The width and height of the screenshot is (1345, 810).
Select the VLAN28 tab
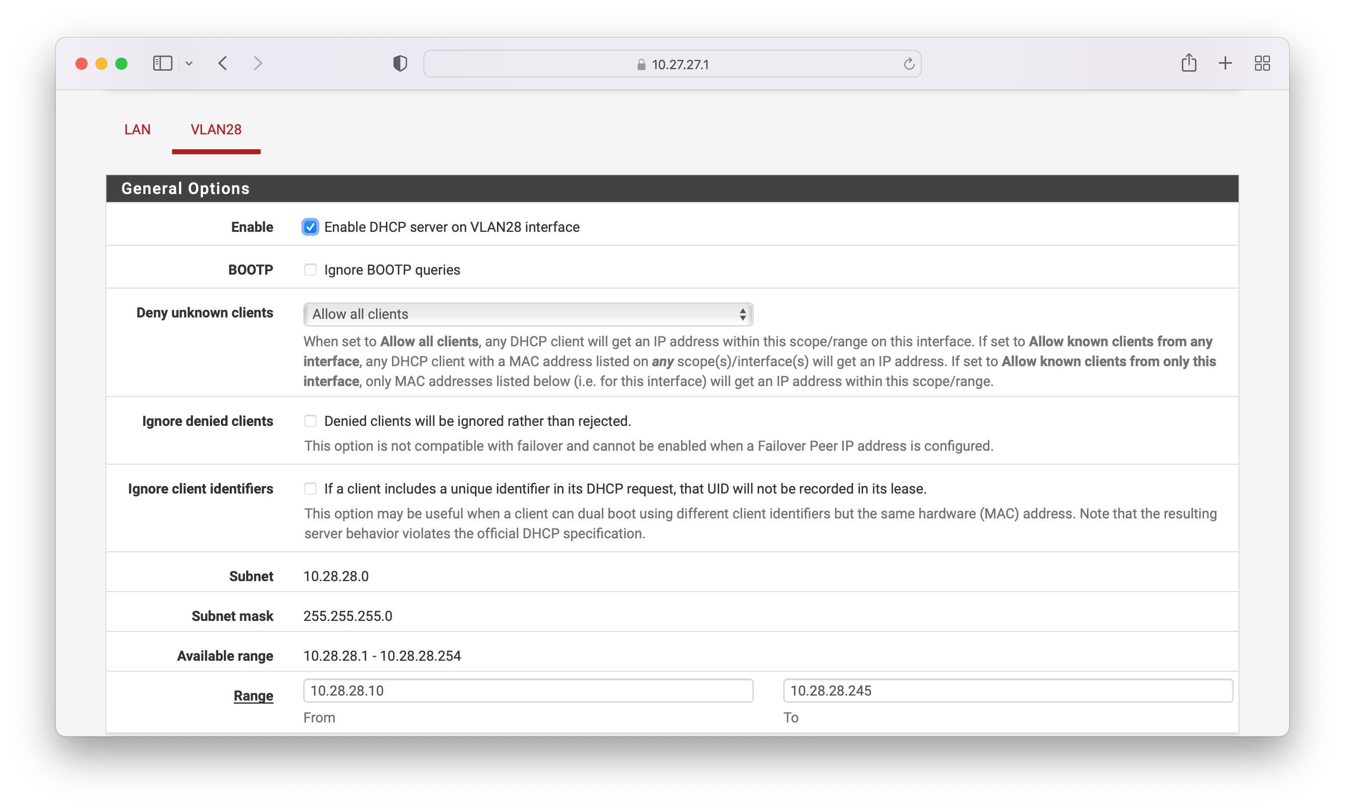click(215, 129)
